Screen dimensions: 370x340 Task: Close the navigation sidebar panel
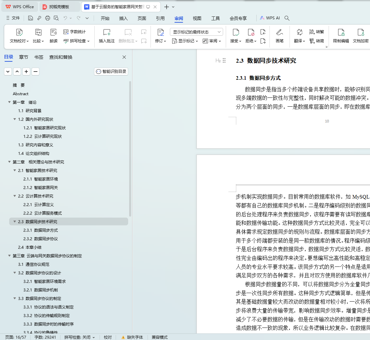(124, 57)
